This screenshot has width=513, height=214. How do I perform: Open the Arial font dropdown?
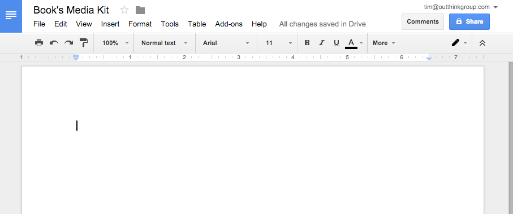coord(226,43)
